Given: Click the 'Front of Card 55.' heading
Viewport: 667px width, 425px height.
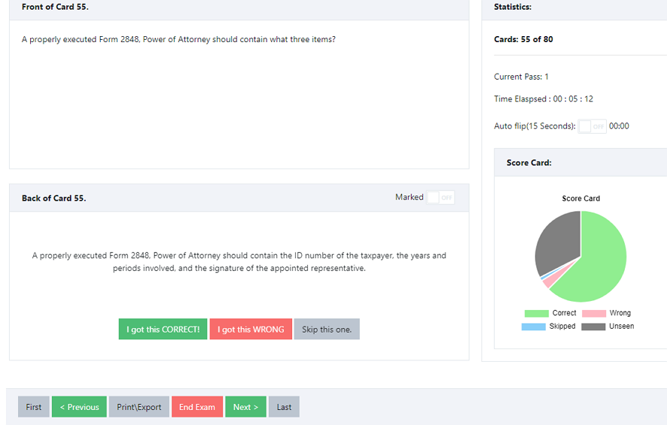Looking at the screenshot, I should click(x=55, y=7).
